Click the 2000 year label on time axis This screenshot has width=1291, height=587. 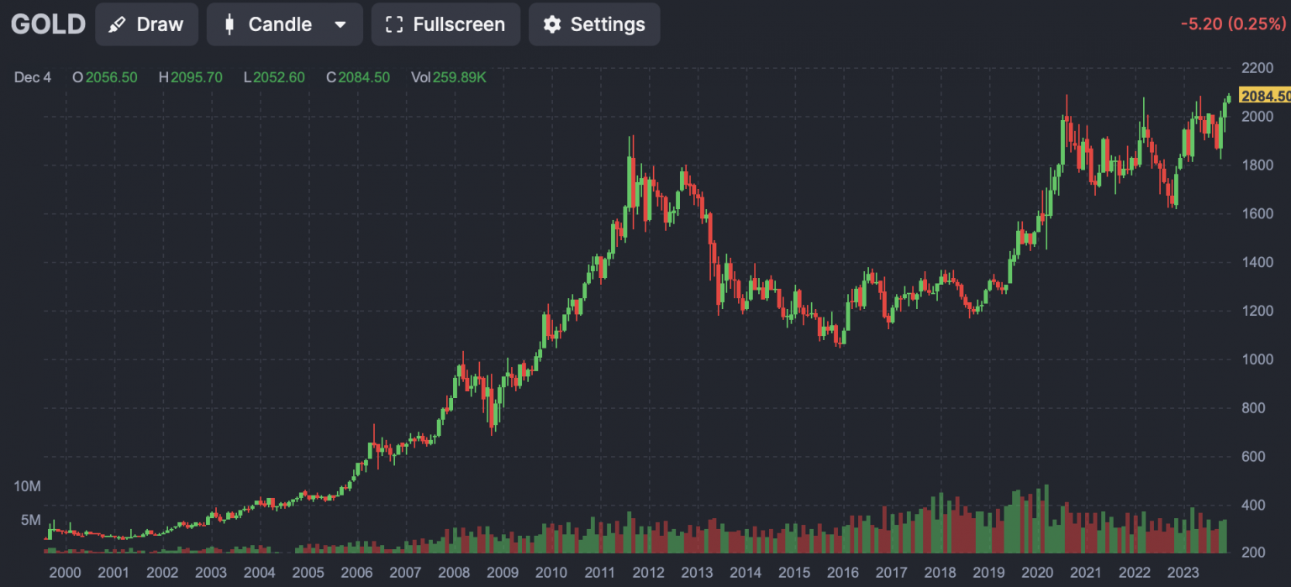[65, 574]
